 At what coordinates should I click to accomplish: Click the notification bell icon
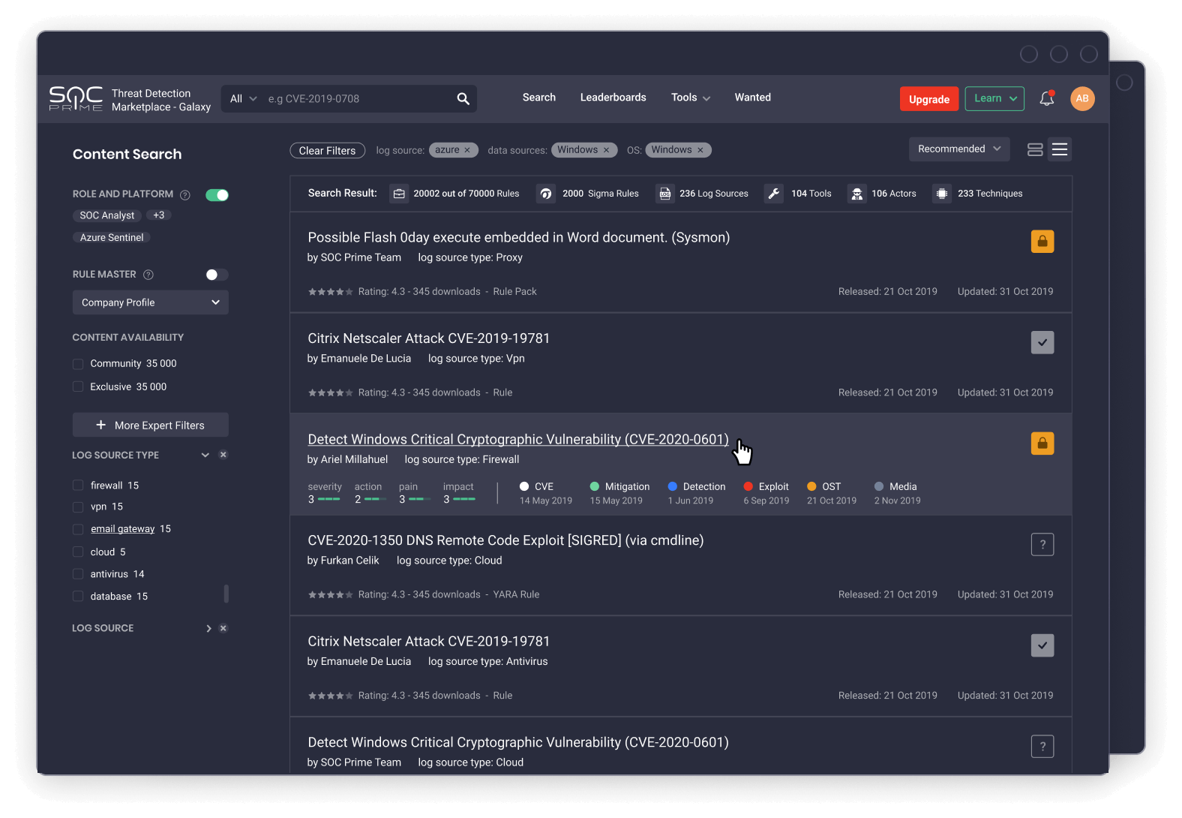1046,98
